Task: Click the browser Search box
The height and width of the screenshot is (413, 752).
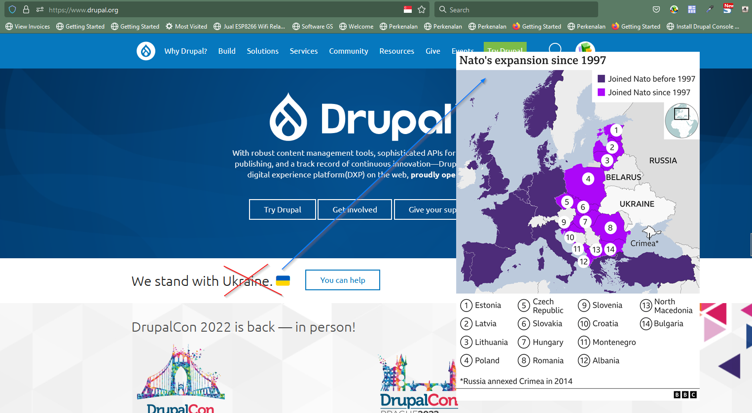Action: tap(516, 9)
